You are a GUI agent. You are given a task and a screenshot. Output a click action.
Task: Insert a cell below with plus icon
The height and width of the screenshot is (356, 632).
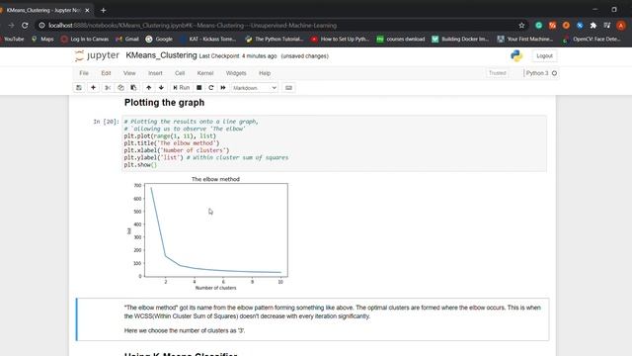point(93,88)
